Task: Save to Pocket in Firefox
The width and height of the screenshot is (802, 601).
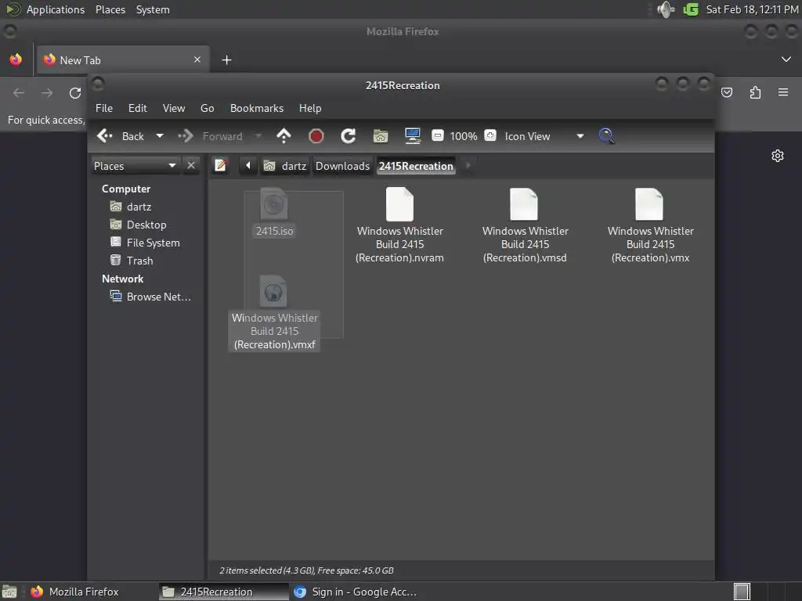Action: pos(727,92)
